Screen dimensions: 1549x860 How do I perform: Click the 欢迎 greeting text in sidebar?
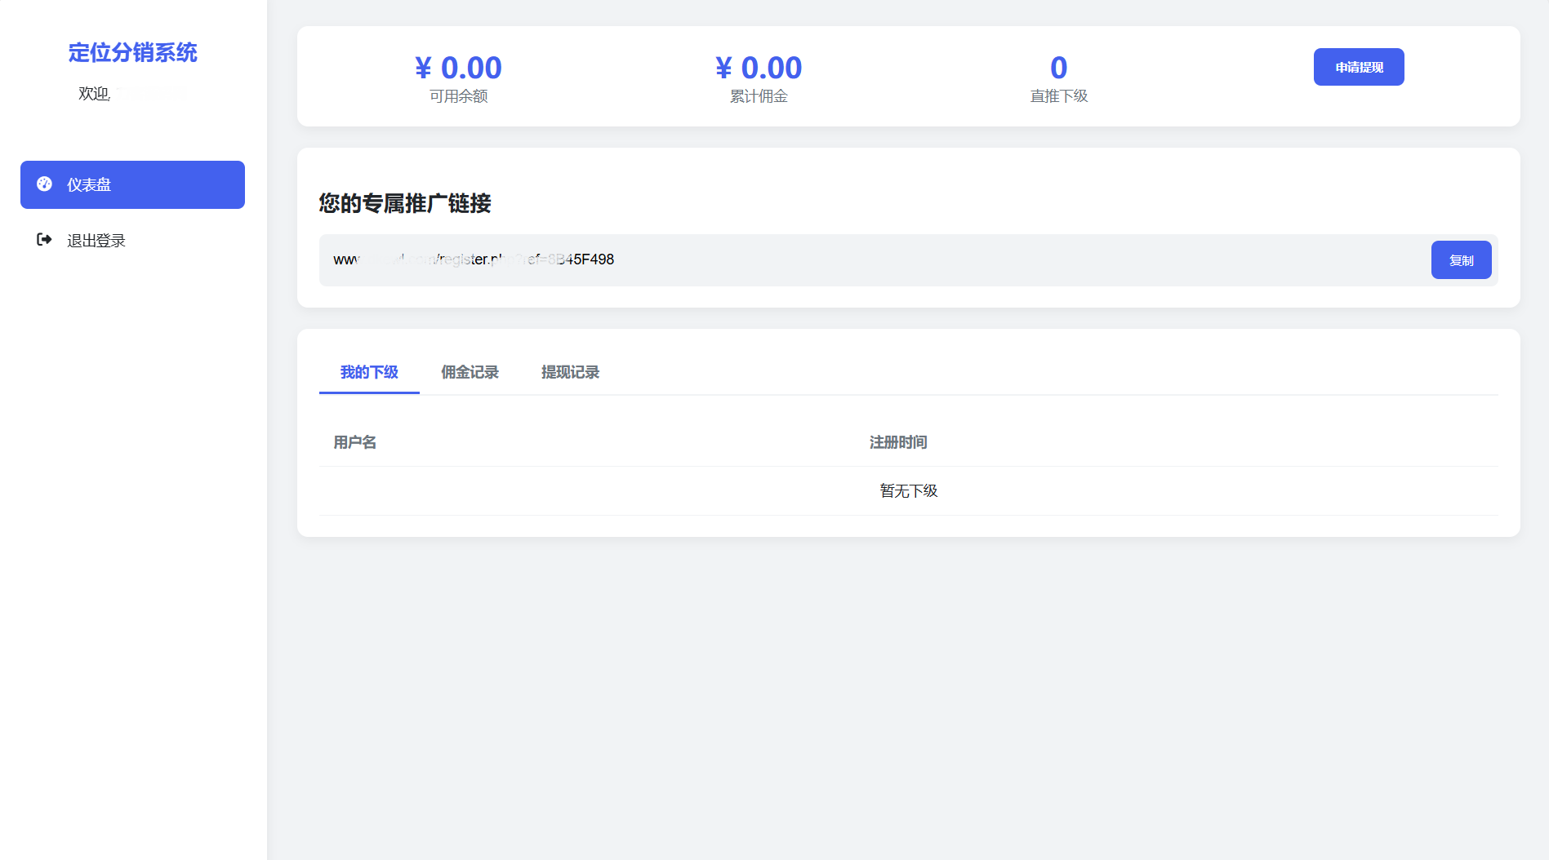[x=95, y=94]
